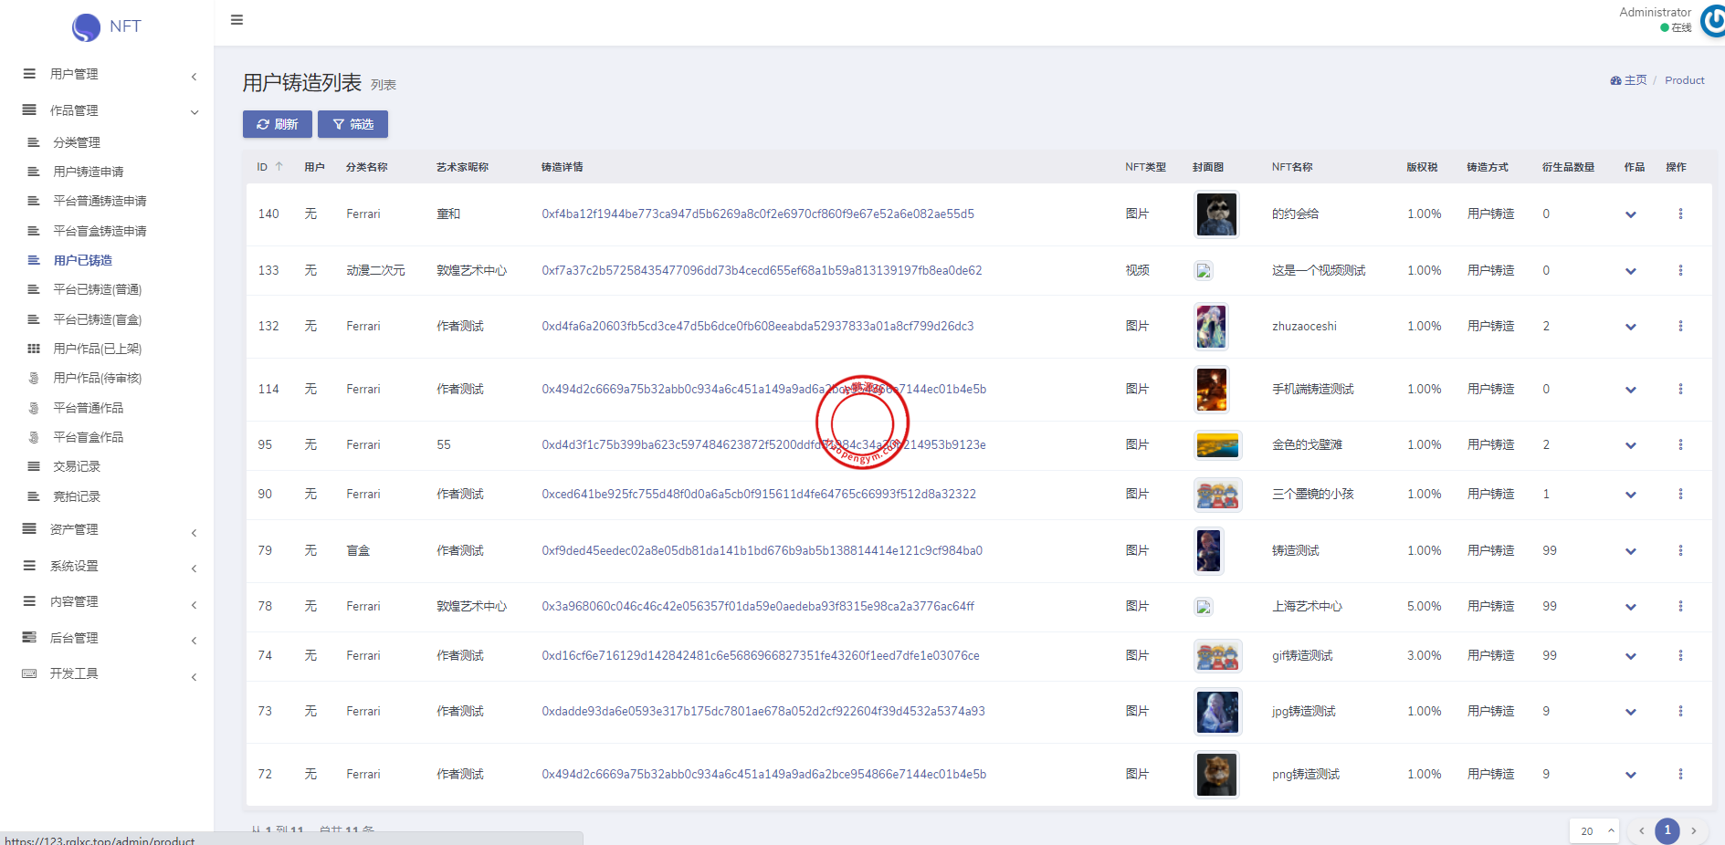Open the three-dot actions menu for ID 140
1725x845 pixels.
tap(1679, 214)
